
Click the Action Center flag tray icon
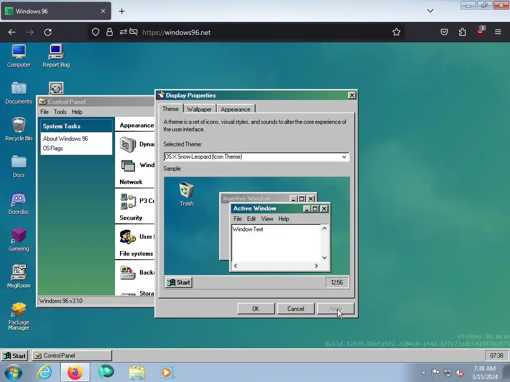pos(435,373)
